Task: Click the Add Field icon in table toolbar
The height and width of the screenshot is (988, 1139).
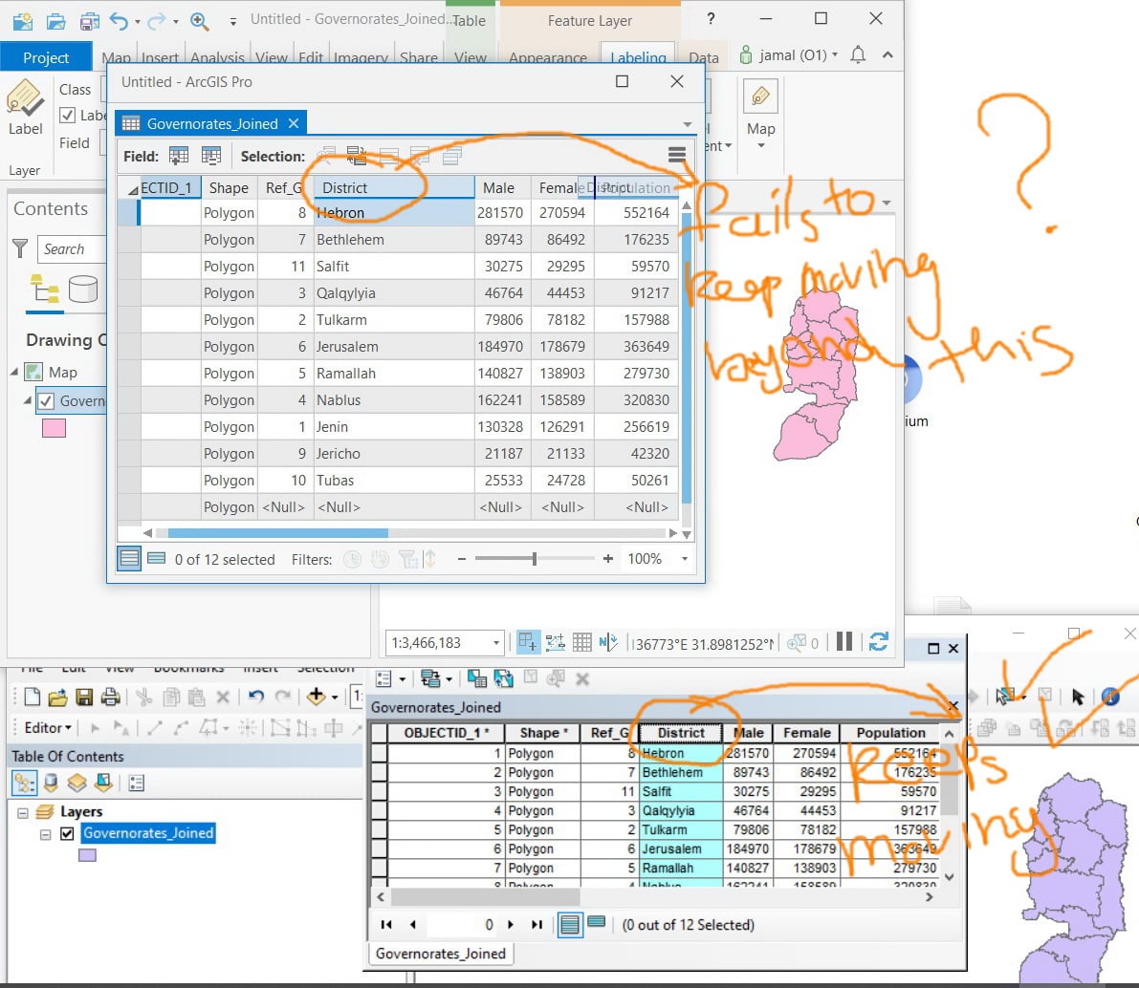Action: pos(179,156)
